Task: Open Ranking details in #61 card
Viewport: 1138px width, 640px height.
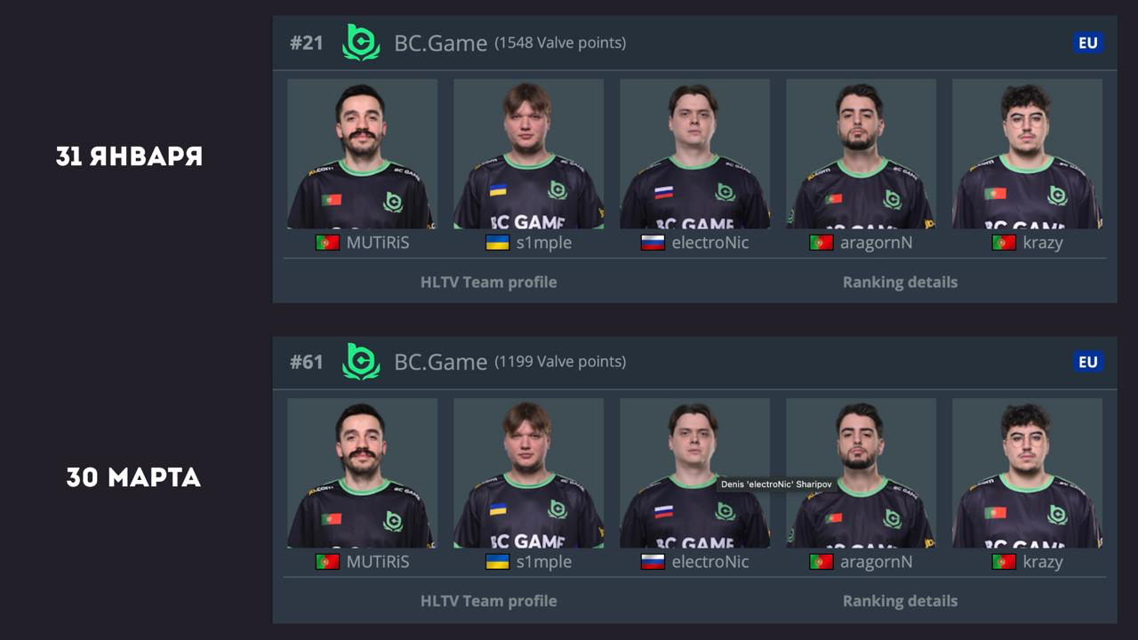Action: pyautogui.click(x=900, y=601)
